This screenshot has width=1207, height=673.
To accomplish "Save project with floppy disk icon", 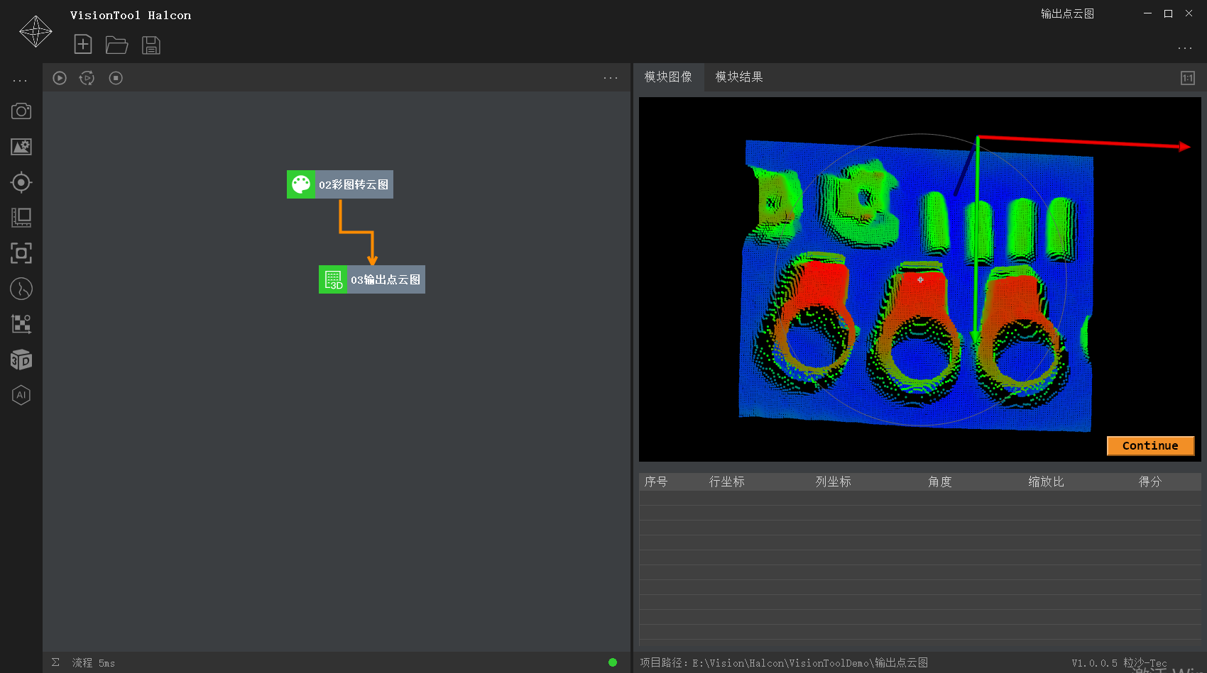I will [151, 45].
